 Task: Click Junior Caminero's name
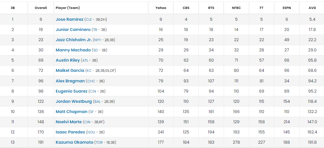73,30
